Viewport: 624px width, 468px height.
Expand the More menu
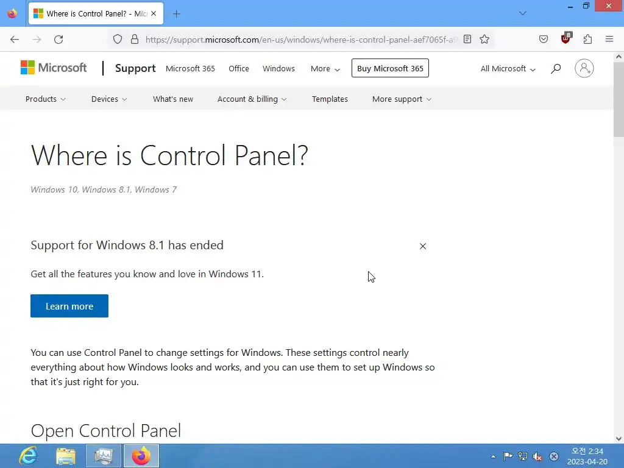325,69
